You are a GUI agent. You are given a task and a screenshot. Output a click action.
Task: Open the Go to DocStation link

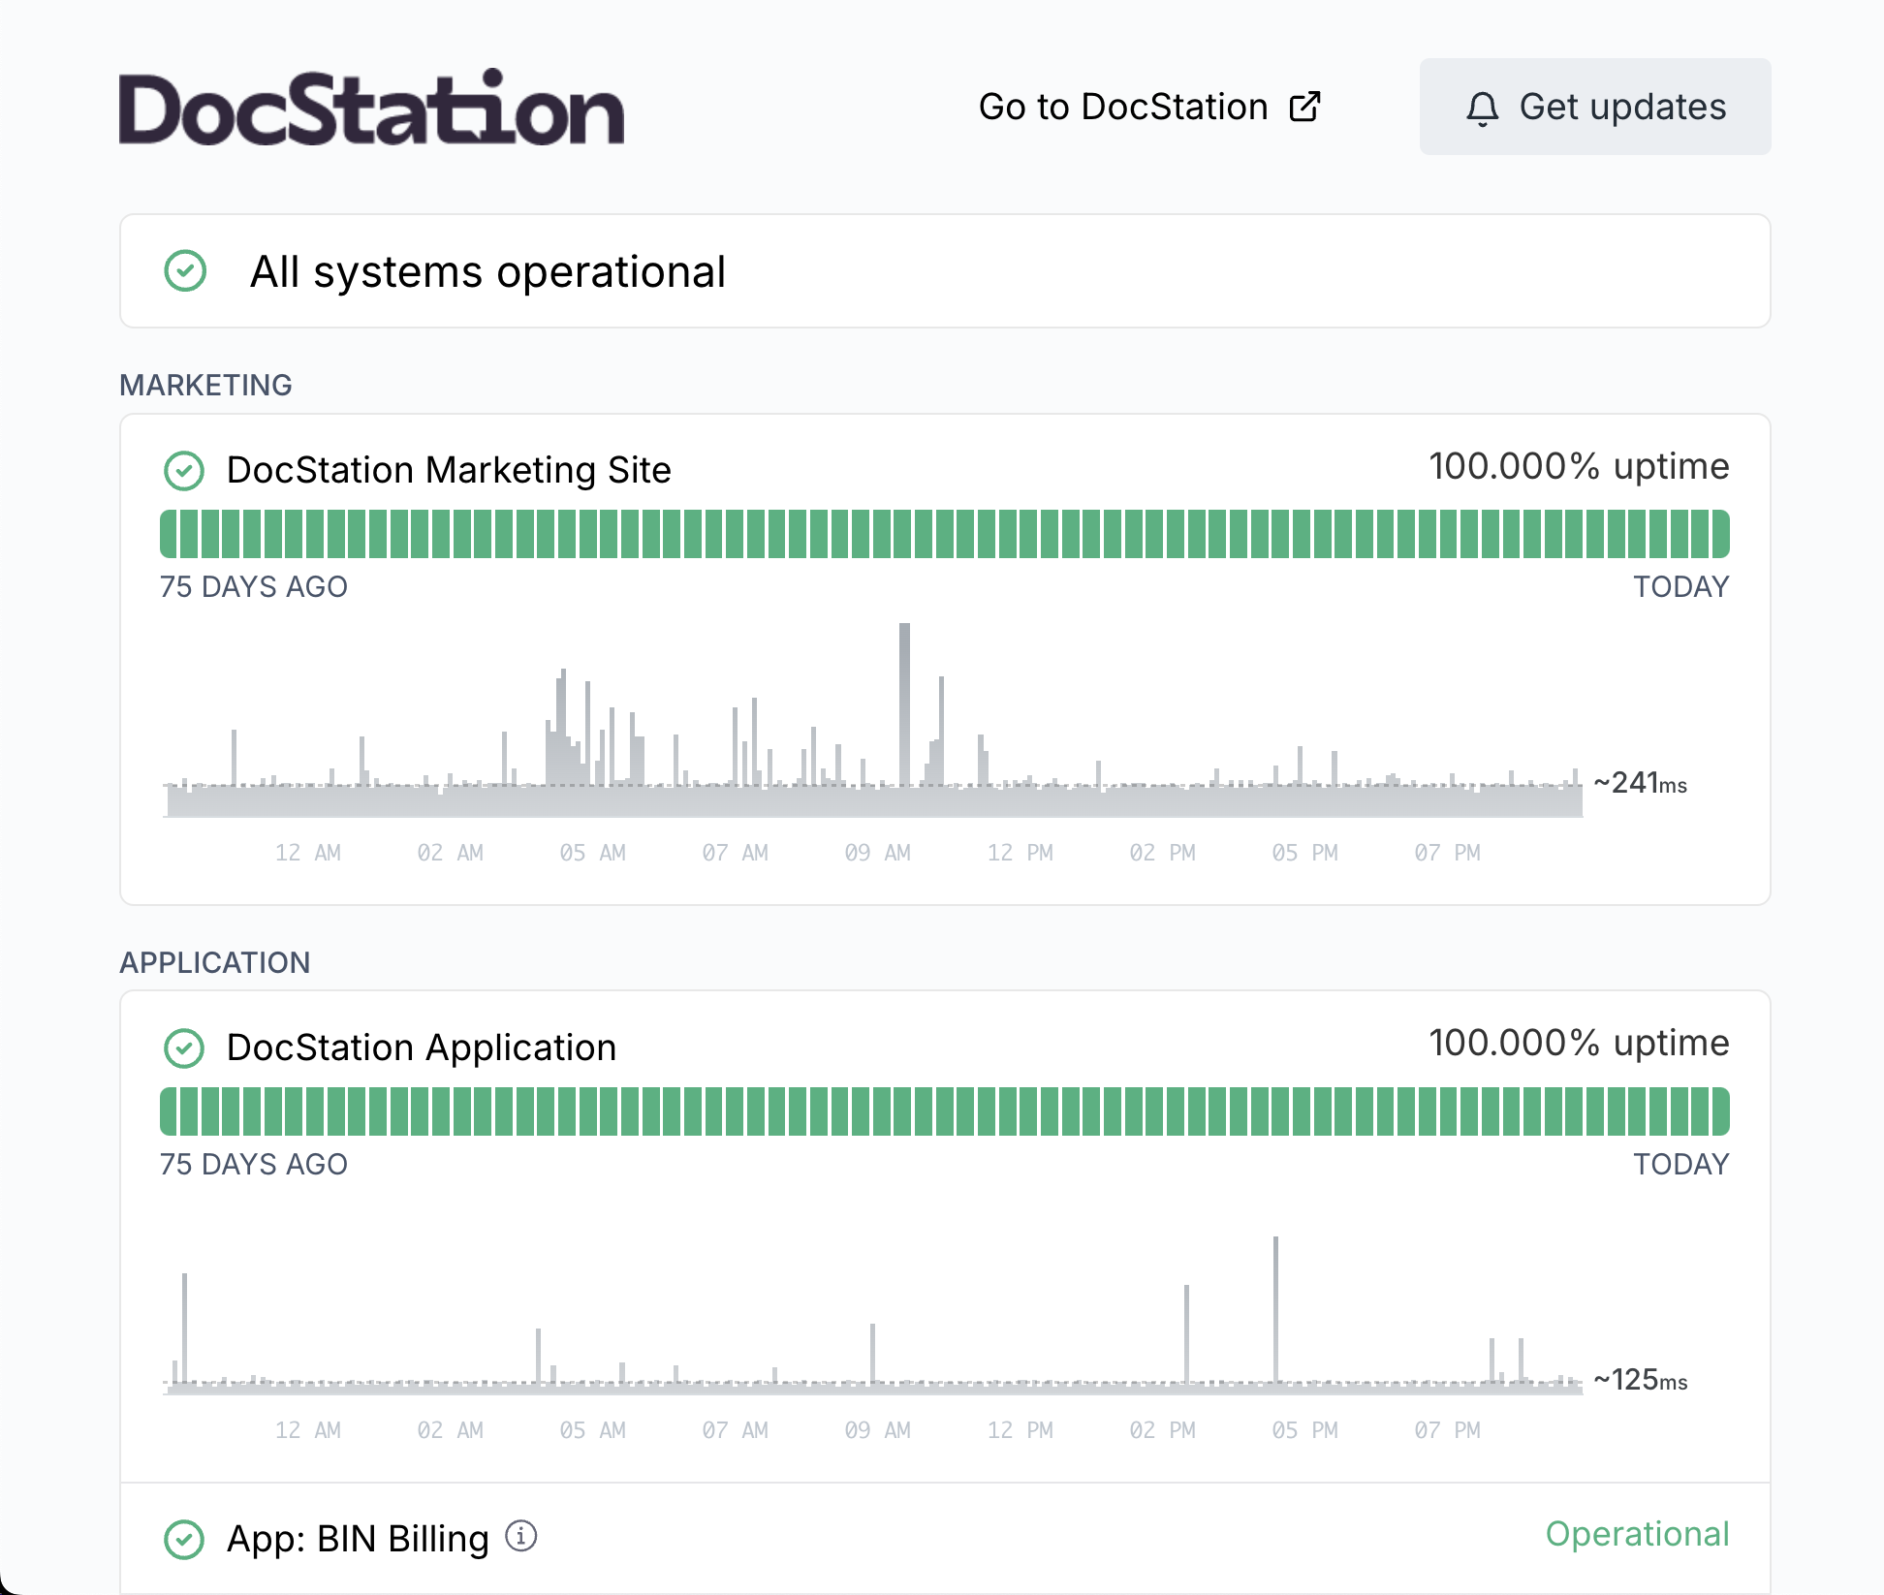click(x=1150, y=107)
